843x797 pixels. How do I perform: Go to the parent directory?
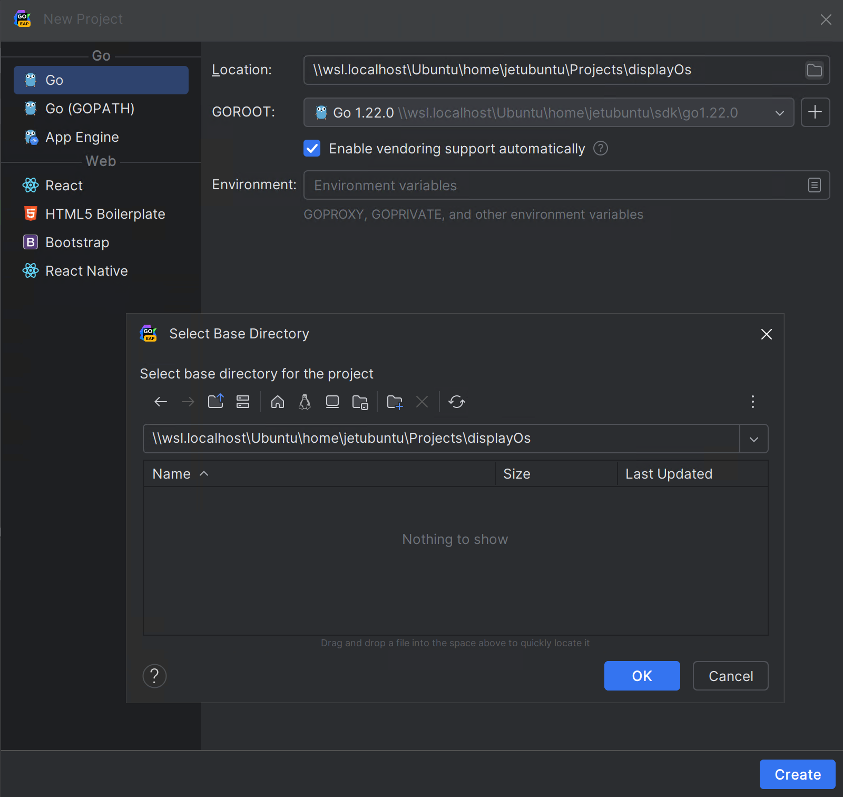coord(215,402)
